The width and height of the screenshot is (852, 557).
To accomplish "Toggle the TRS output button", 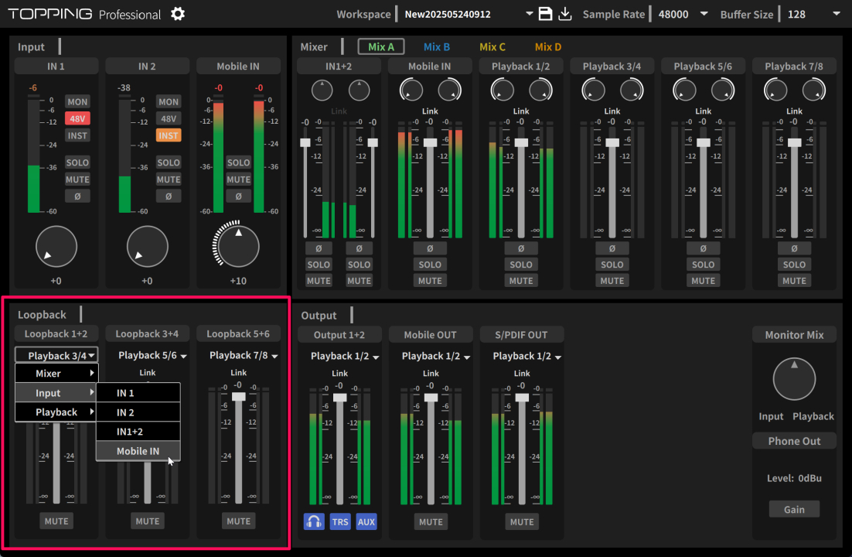I will (340, 521).
